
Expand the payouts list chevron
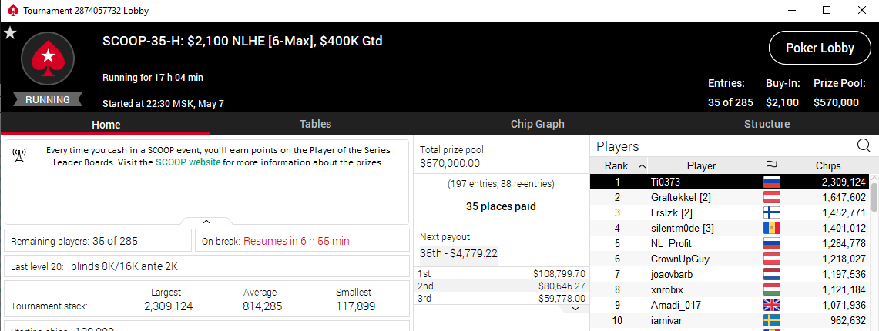[x=574, y=308]
